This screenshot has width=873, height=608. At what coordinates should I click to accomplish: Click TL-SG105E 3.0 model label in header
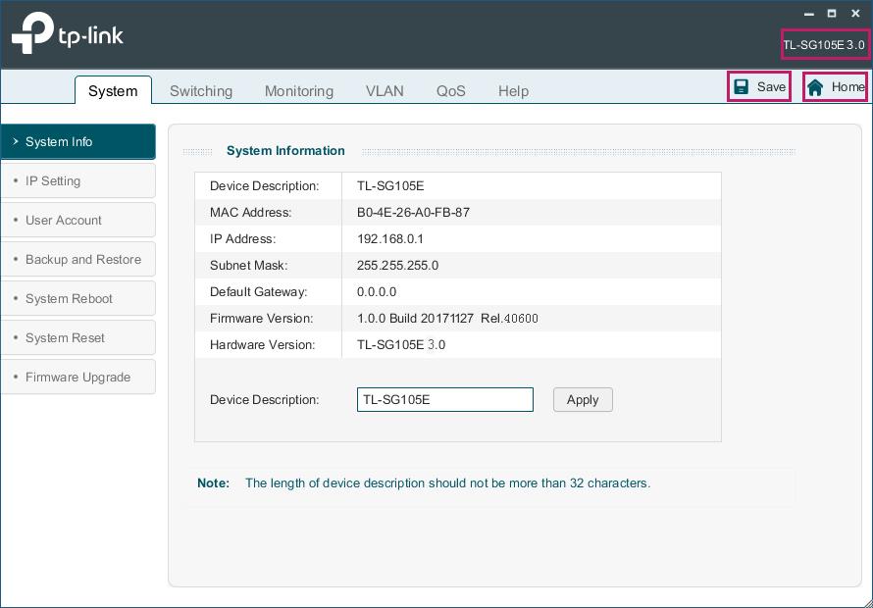(x=823, y=45)
